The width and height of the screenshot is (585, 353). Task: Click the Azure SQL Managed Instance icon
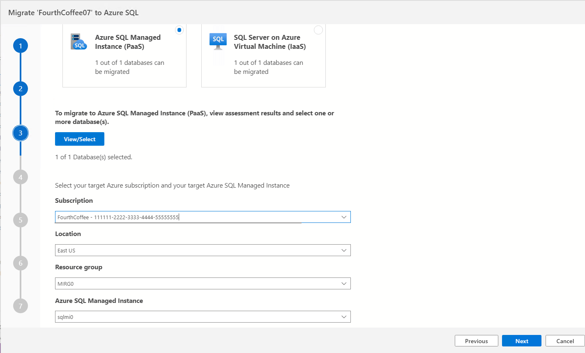pyautogui.click(x=78, y=42)
